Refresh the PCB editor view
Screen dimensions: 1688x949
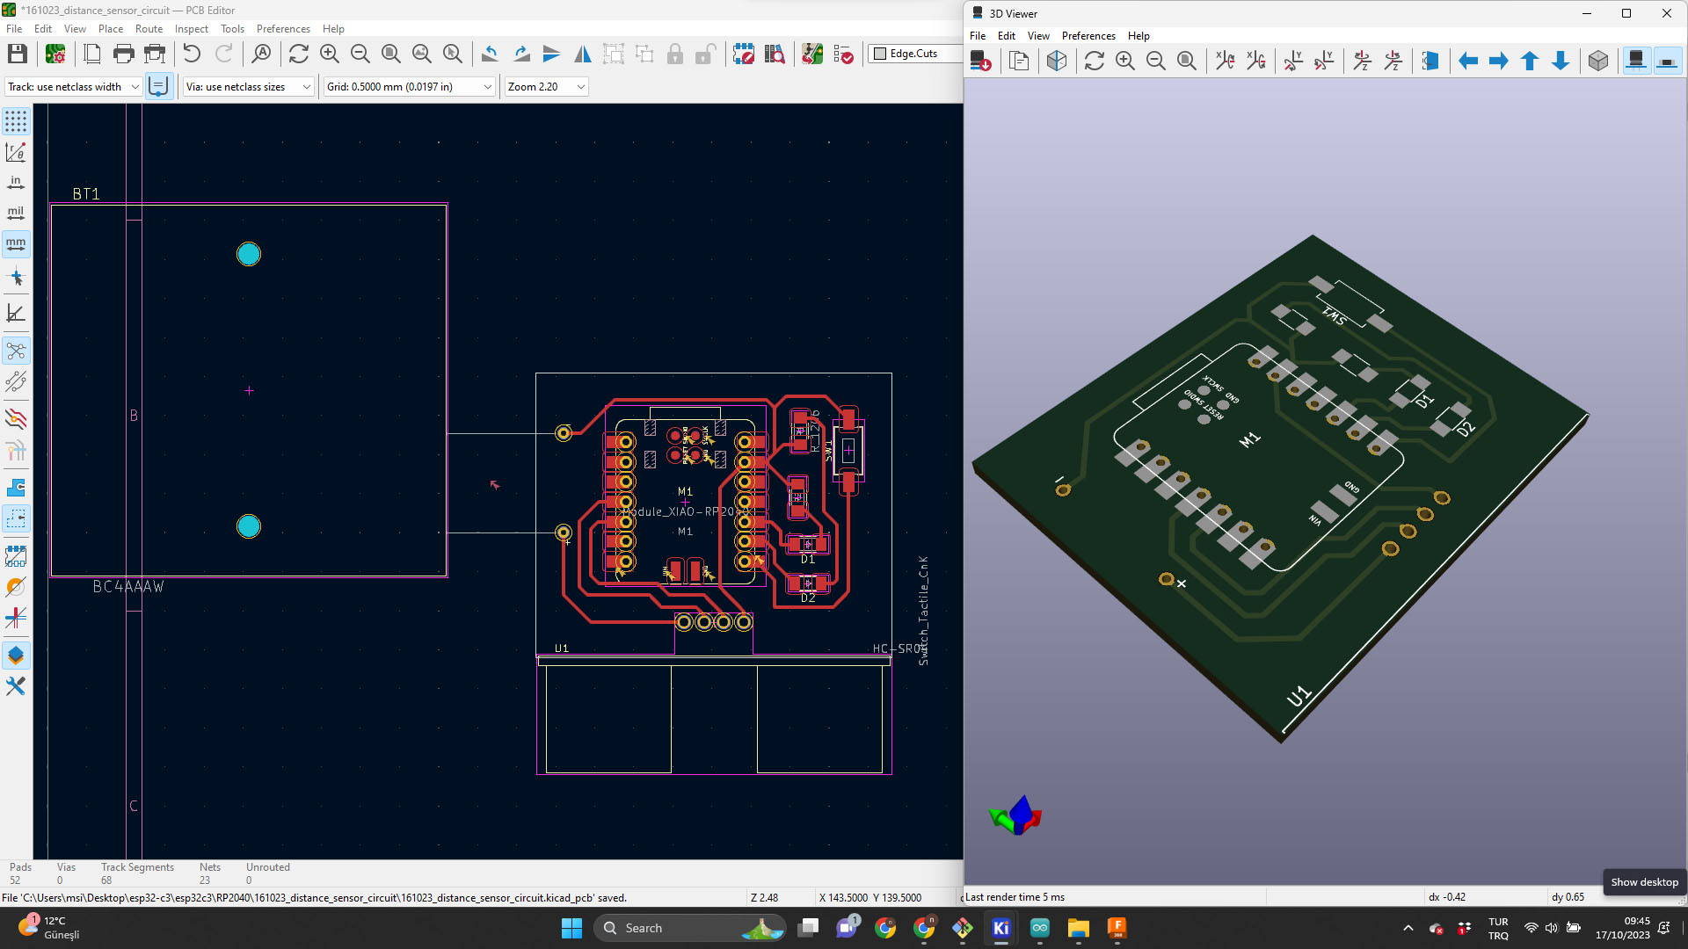pos(298,54)
